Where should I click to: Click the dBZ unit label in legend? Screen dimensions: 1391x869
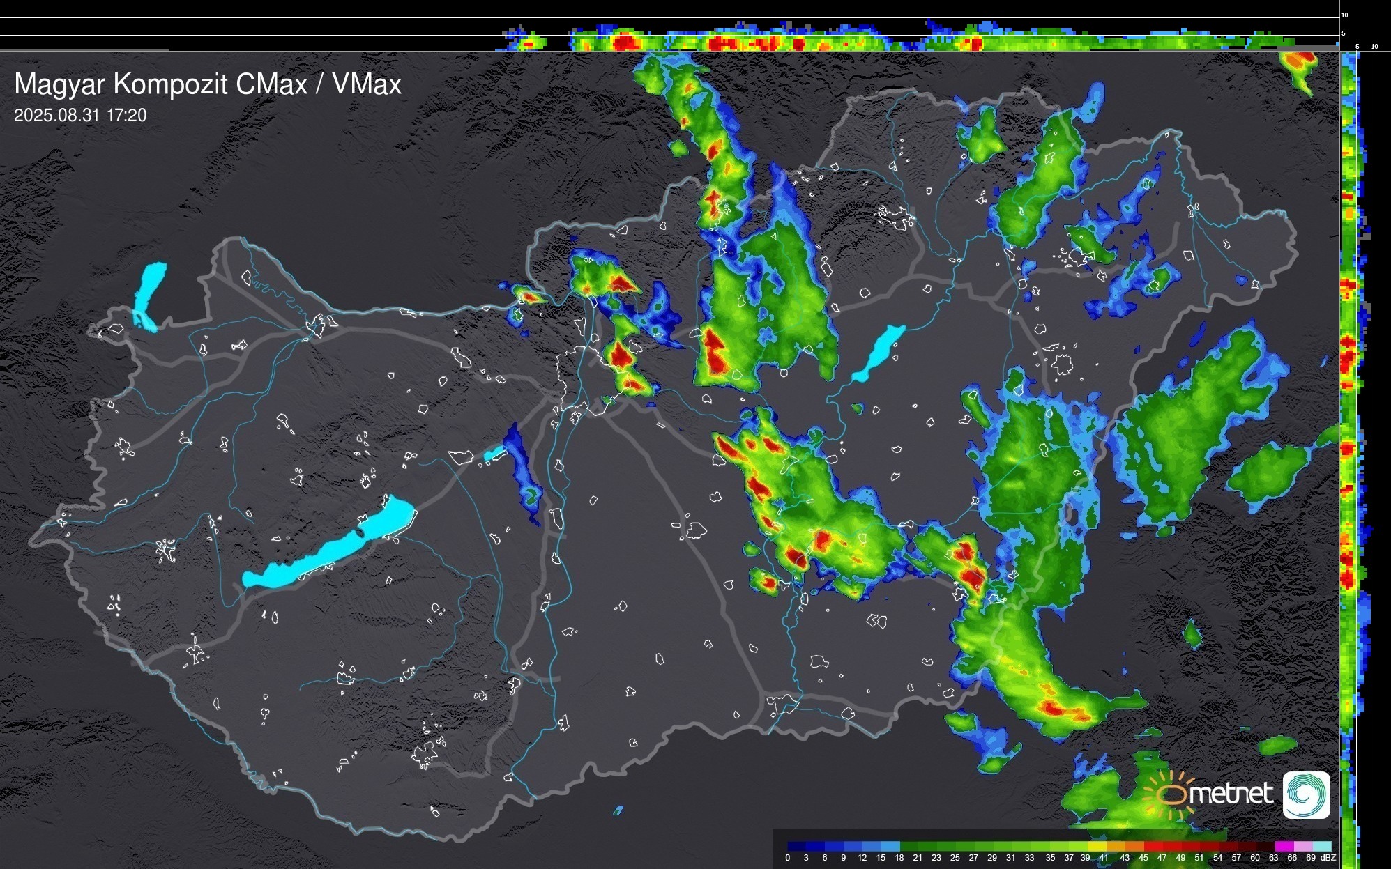[1328, 858]
